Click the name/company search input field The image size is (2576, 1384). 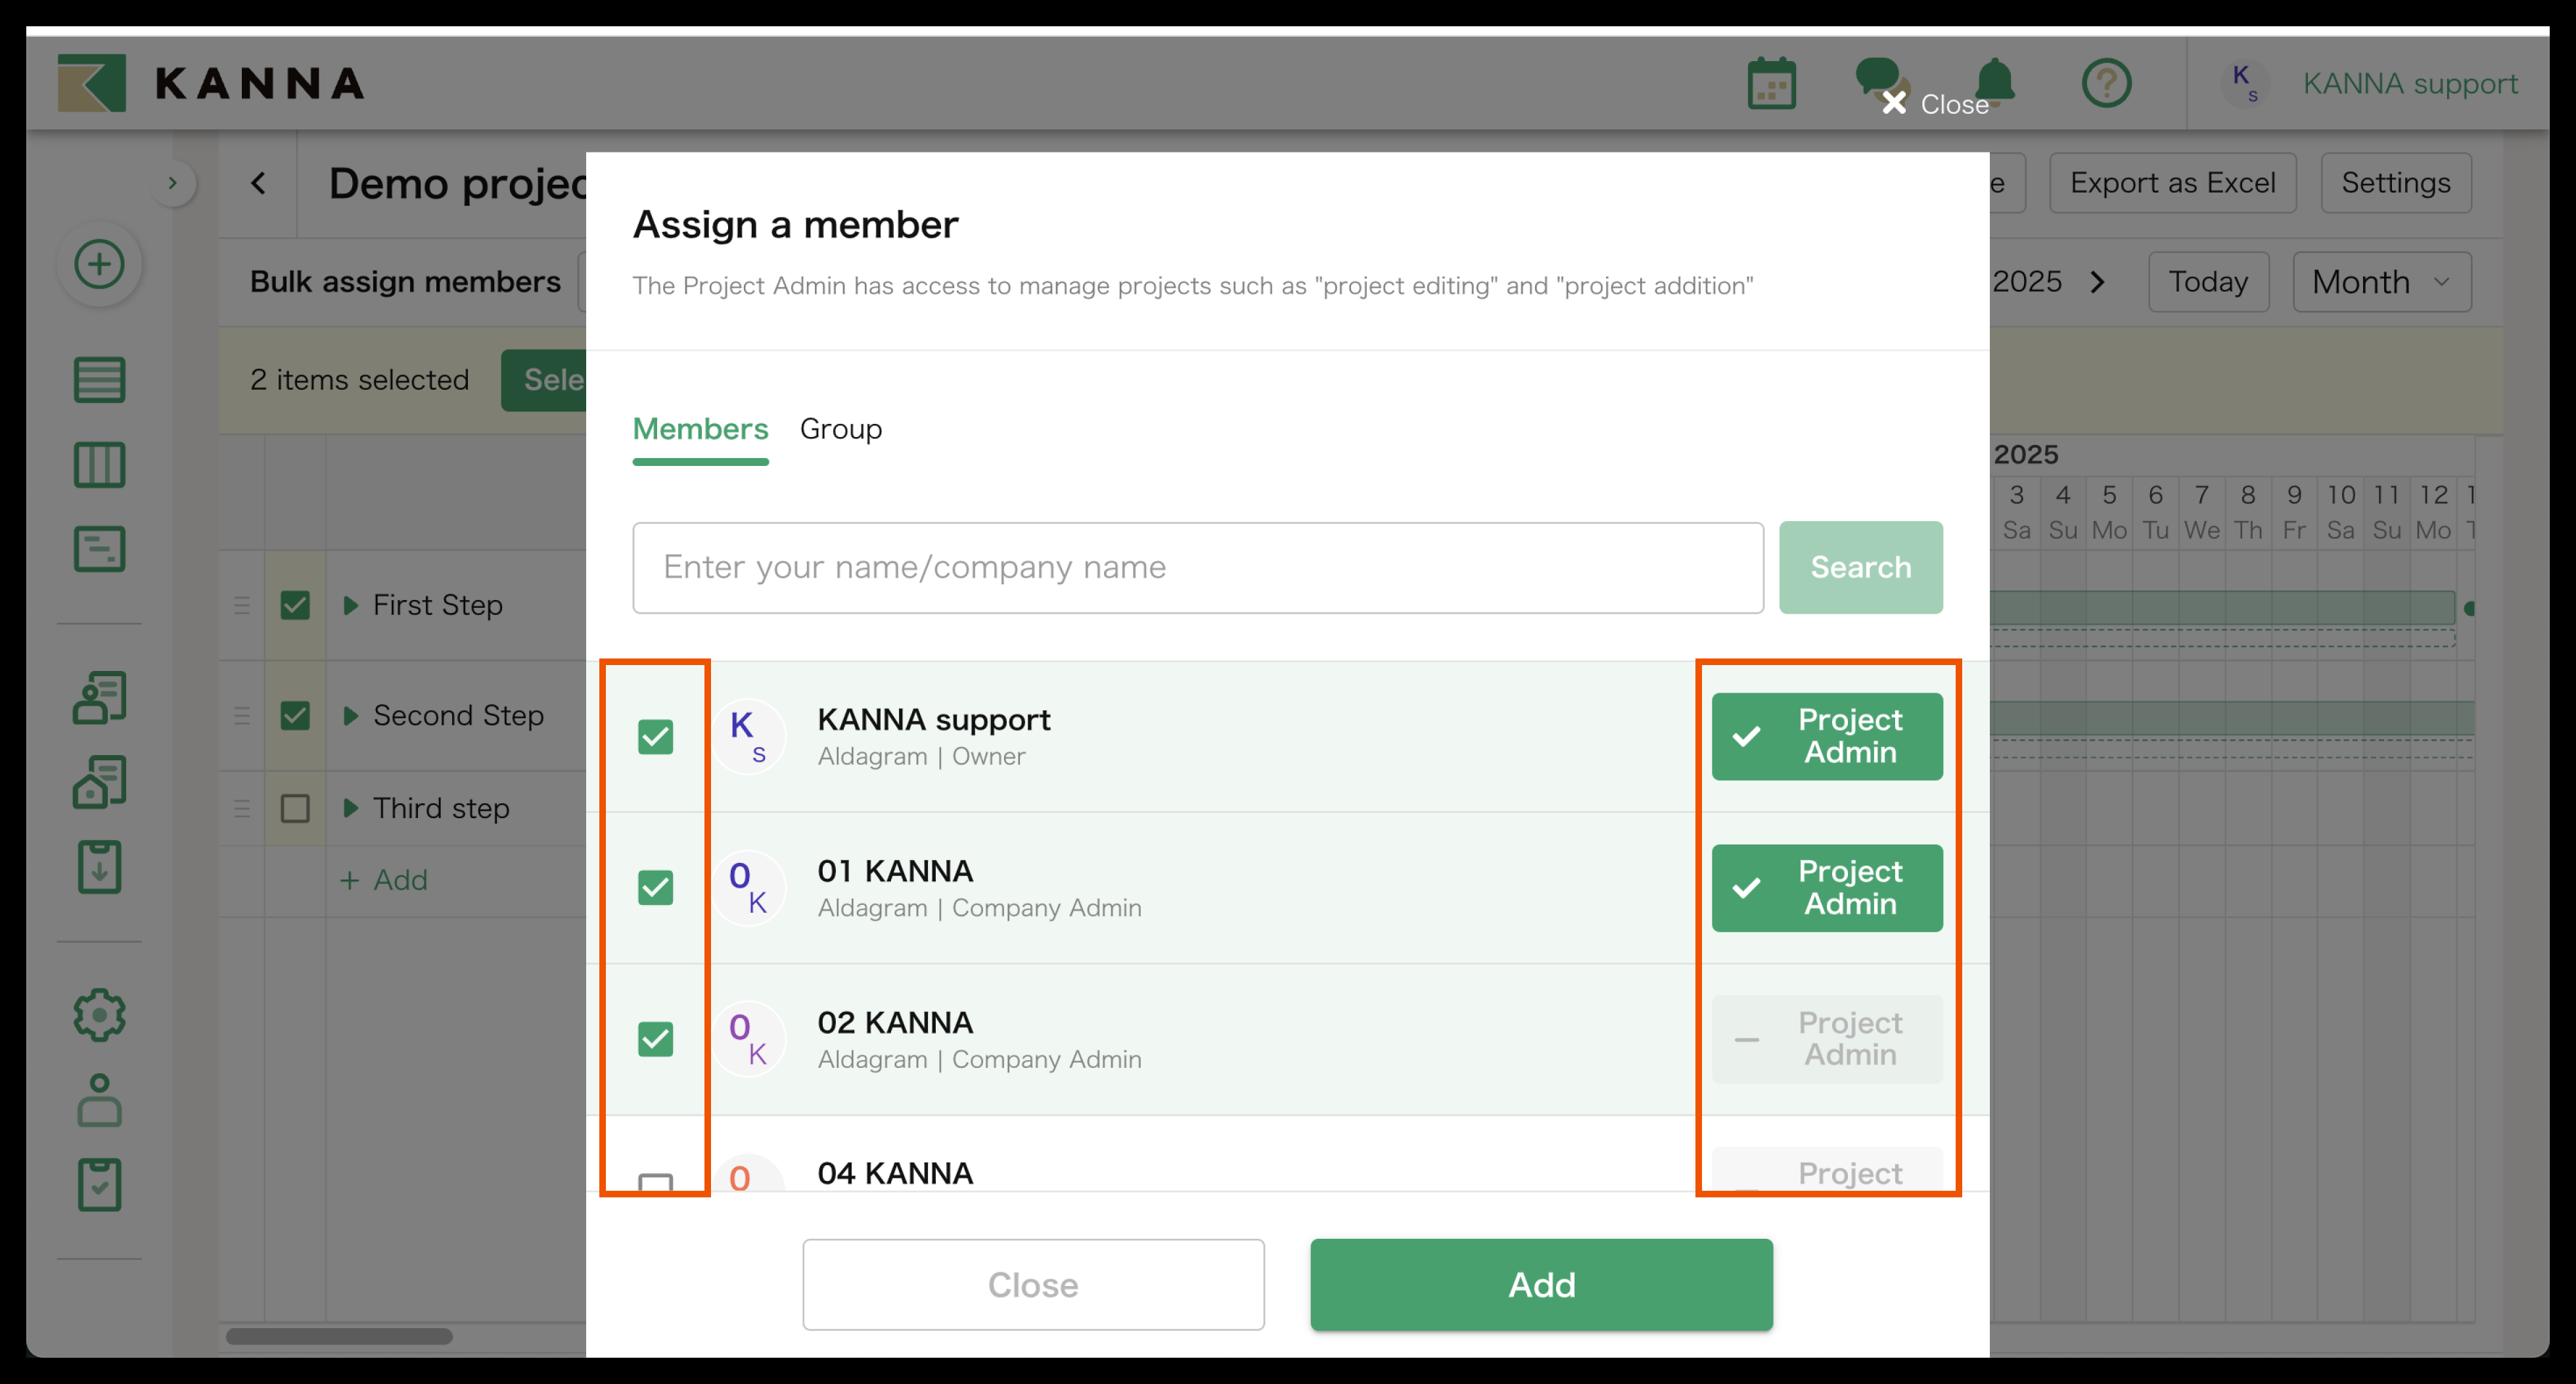(1197, 567)
